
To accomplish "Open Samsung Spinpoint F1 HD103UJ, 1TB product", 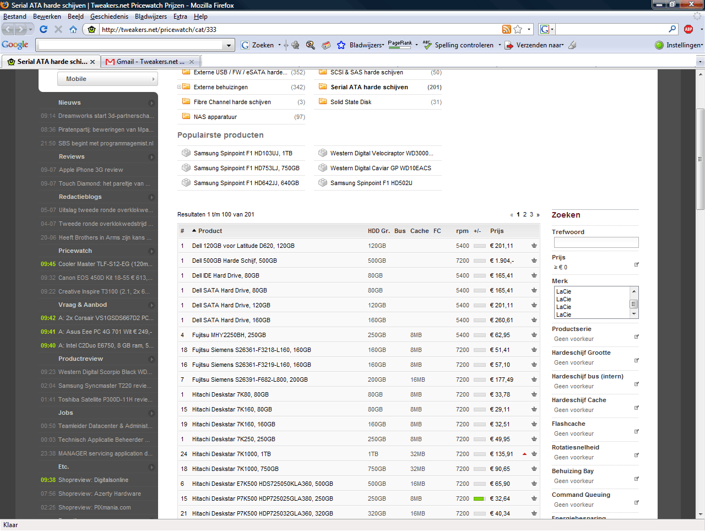I will point(243,153).
